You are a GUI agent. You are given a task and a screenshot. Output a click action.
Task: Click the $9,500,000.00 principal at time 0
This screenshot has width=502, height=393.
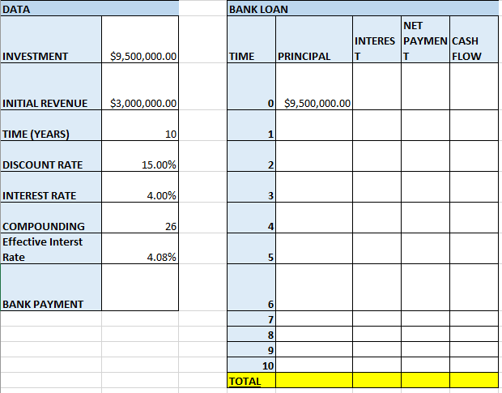coord(314,87)
